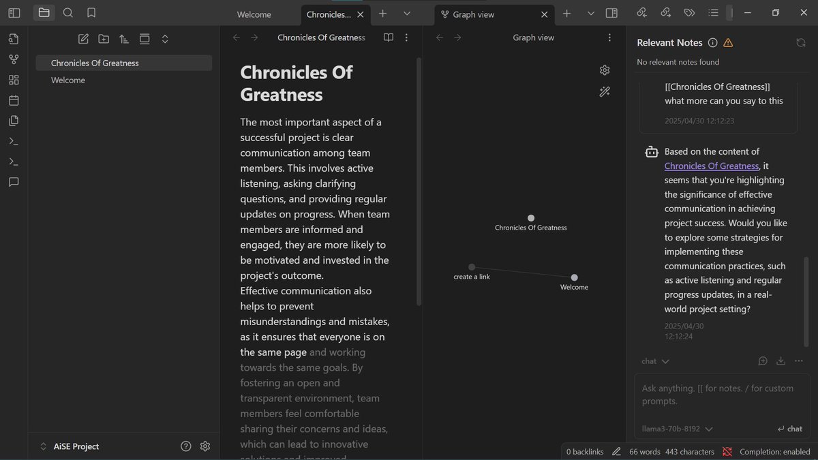Open vault switcher AiSE Project

pos(70,446)
